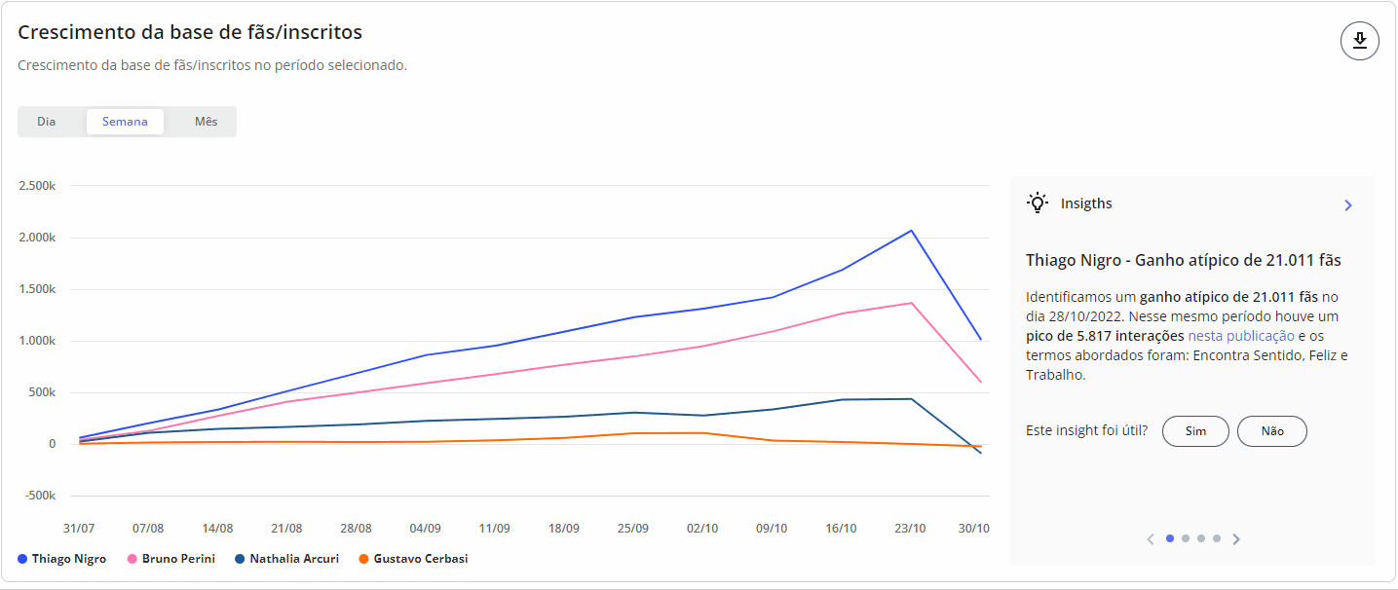Image resolution: width=1398 pixels, height=590 pixels.
Task: Go to previous insight carousel arrow
Action: [1151, 538]
